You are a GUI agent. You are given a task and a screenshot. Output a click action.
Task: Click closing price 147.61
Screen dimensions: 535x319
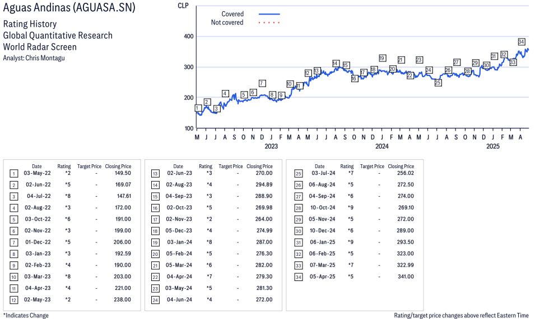124,196
